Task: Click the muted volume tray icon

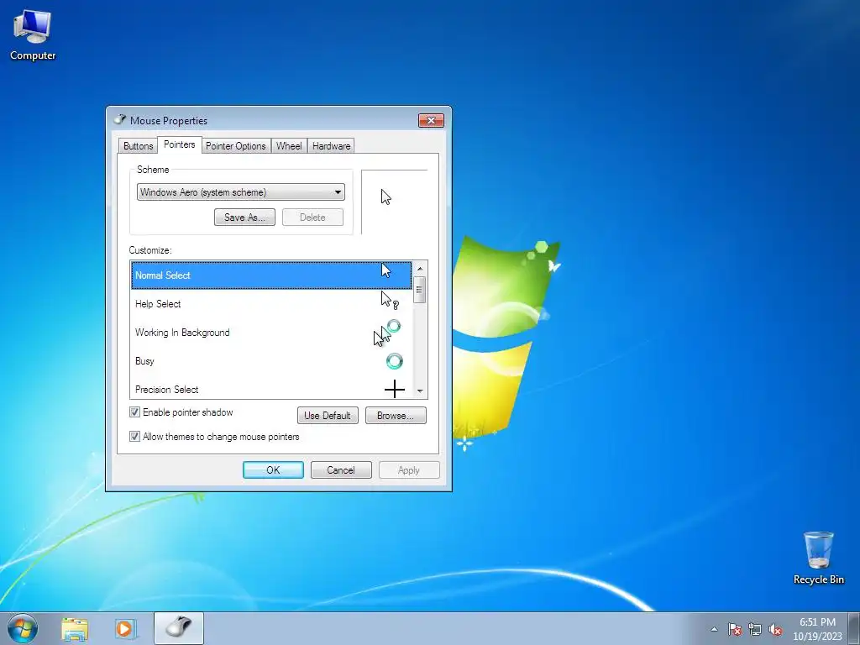Action: (775, 629)
